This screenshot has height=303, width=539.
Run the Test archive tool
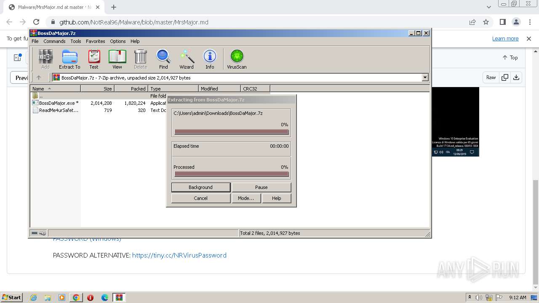(x=94, y=59)
